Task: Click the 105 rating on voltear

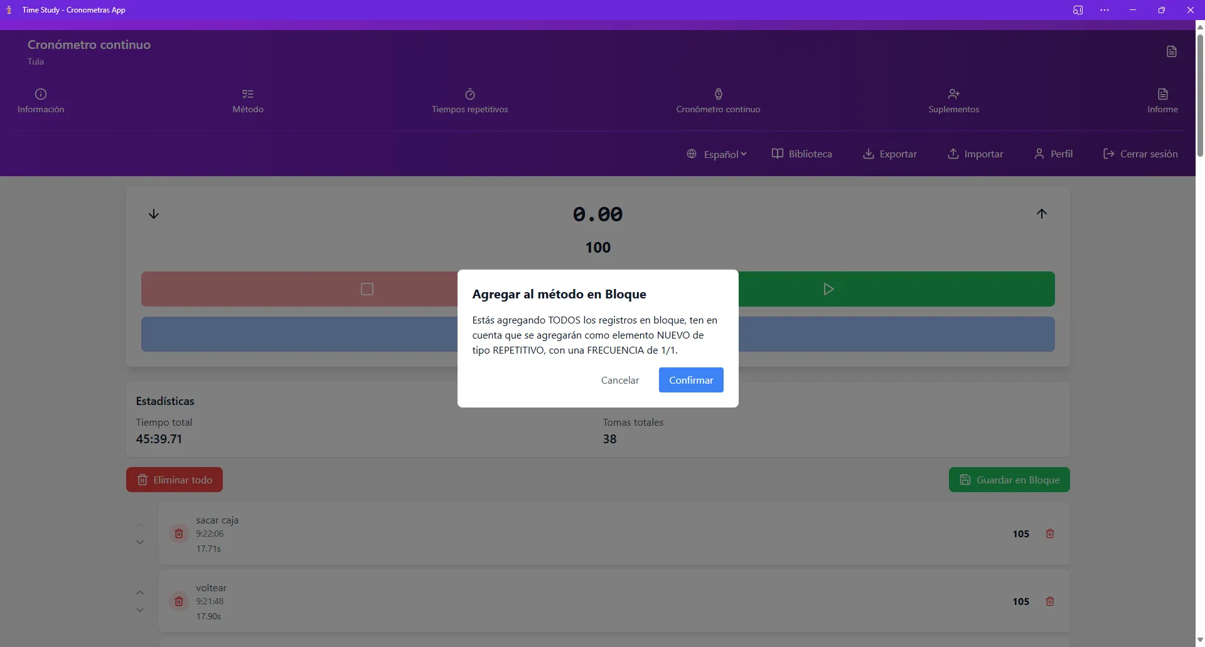Action: pyautogui.click(x=1020, y=601)
